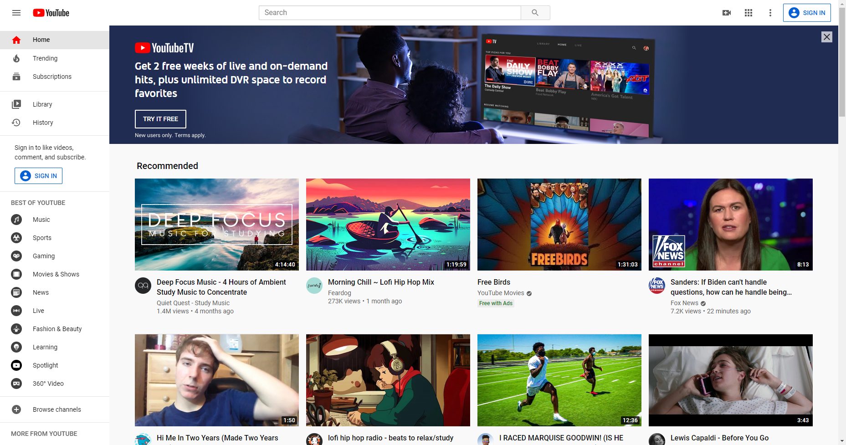Open the Feardog channel name link
846x445 pixels.
[x=339, y=293]
